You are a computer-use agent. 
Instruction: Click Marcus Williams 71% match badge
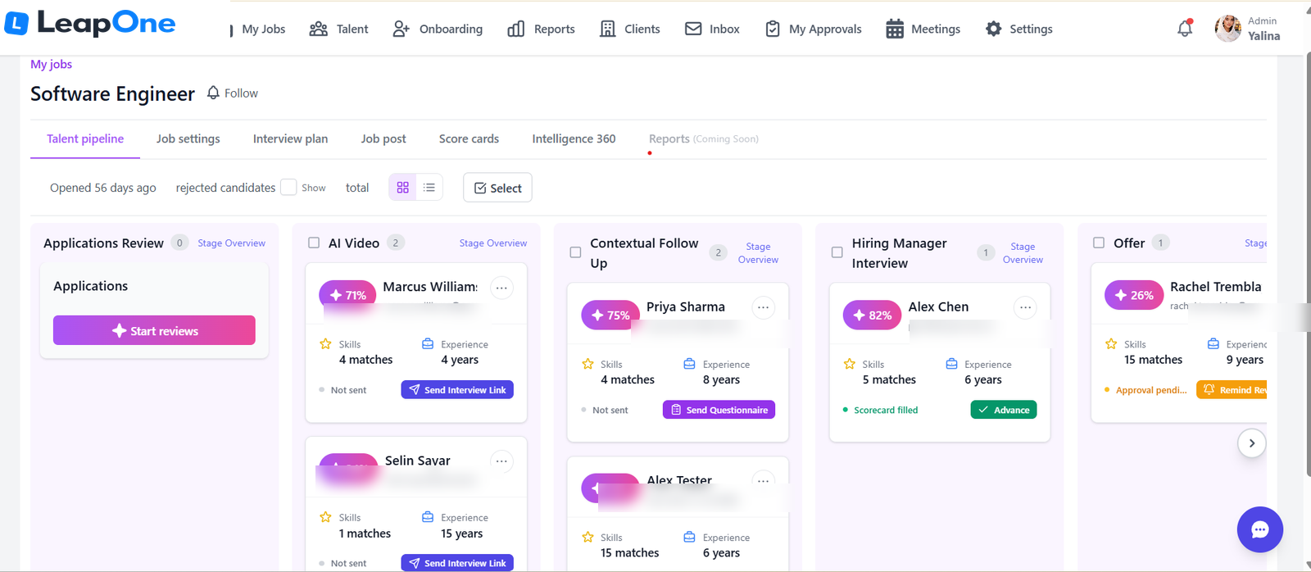[347, 295]
